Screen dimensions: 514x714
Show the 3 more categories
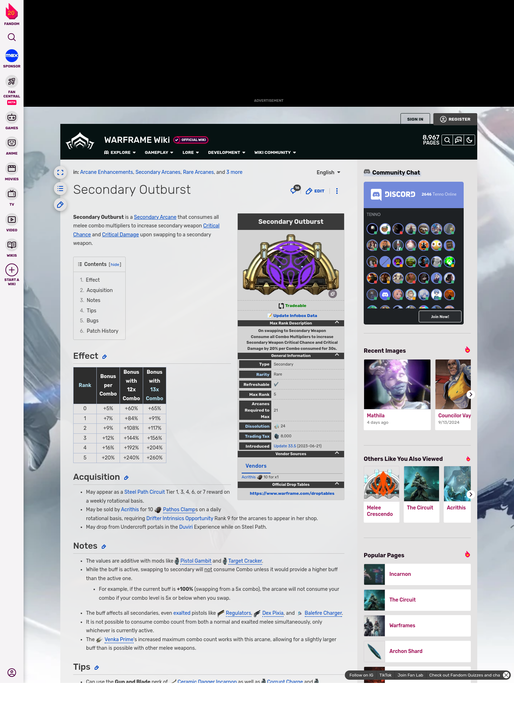pos(234,172)
